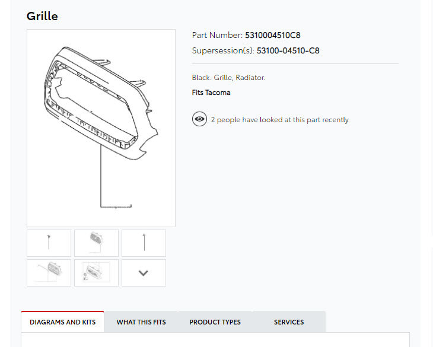This screenshot has width=433, height=347.
Task: Expand more thumbnails with the down chevron
Action: click(x=144, y=273)
